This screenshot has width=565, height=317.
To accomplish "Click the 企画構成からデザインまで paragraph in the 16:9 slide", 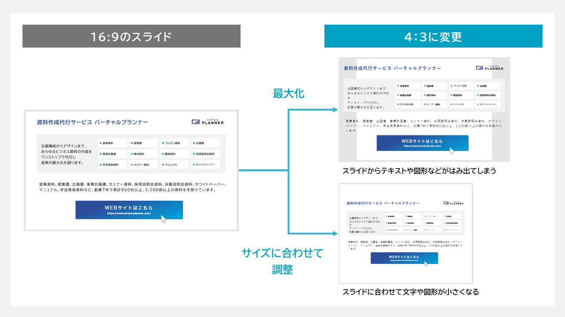I will [67, 154].
